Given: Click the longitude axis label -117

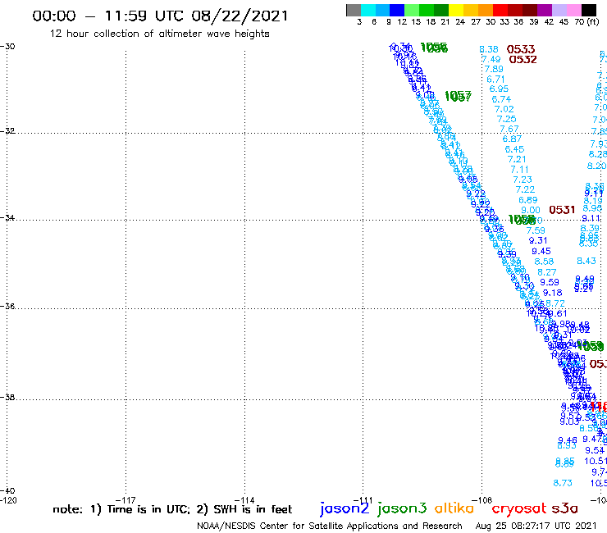Looking at the screenshot, I should point(126,500).
